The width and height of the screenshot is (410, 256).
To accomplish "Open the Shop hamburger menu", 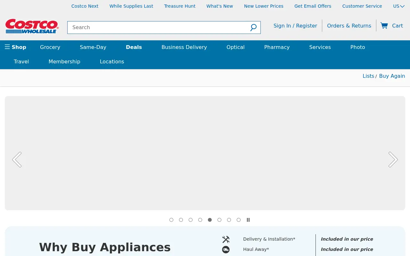I will (15, 47).
